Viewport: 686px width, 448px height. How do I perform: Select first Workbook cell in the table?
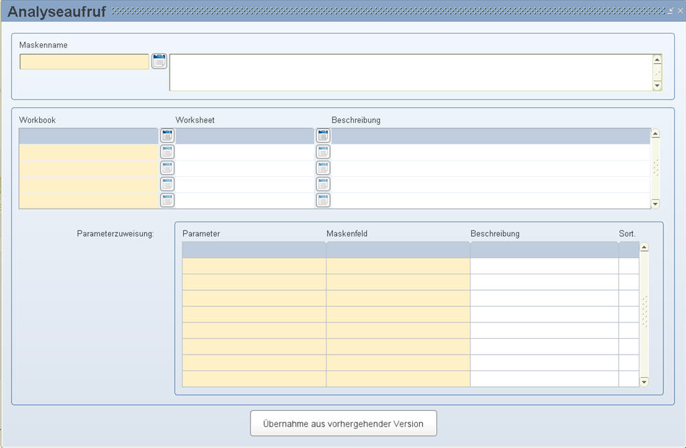click(x=88, y=136)
